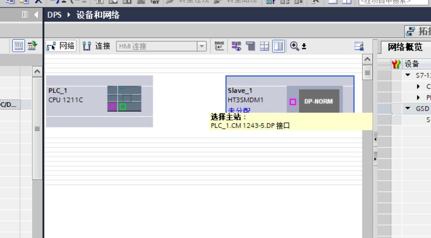Screen dimensions: 431x238
Task: Click the 设备和网络 breadcrumb title
Action: click(98, 15)
